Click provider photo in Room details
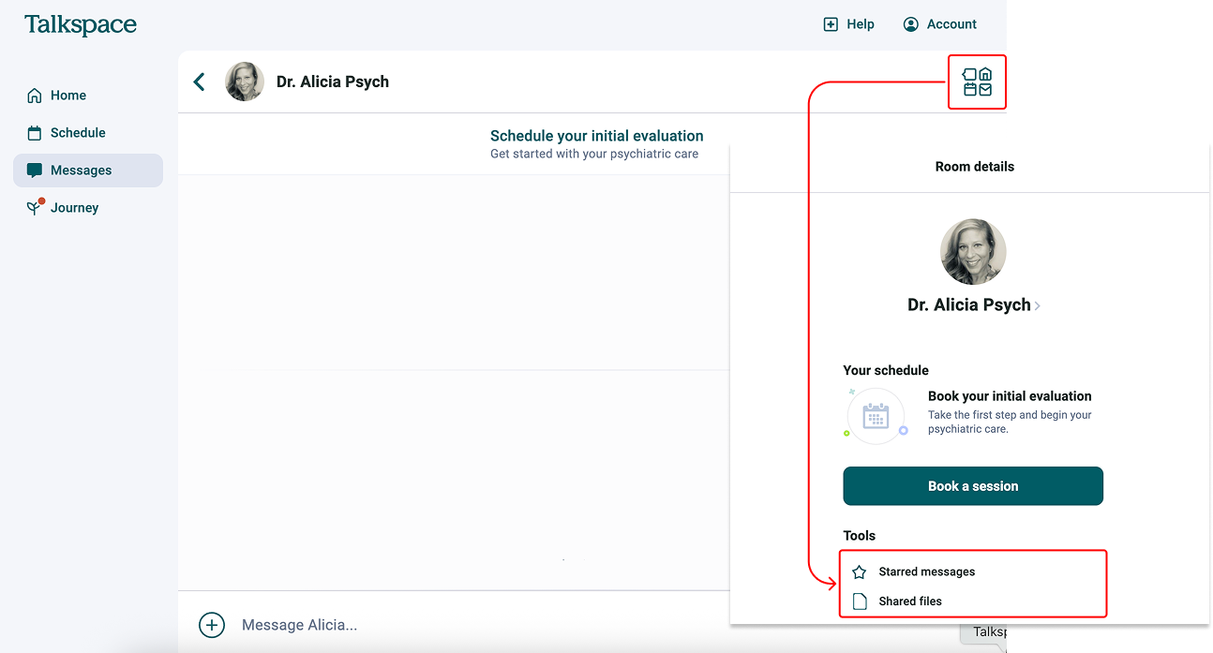 click(x=973, y=252)
